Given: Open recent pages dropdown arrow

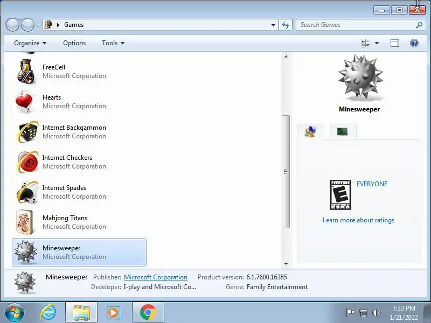Looking at the screenshot, I should point(38,25).
